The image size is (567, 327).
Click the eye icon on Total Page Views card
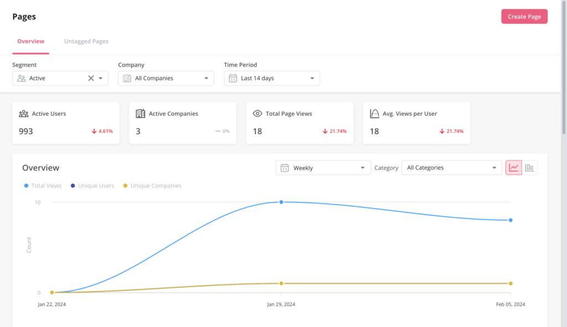[257, 113]
